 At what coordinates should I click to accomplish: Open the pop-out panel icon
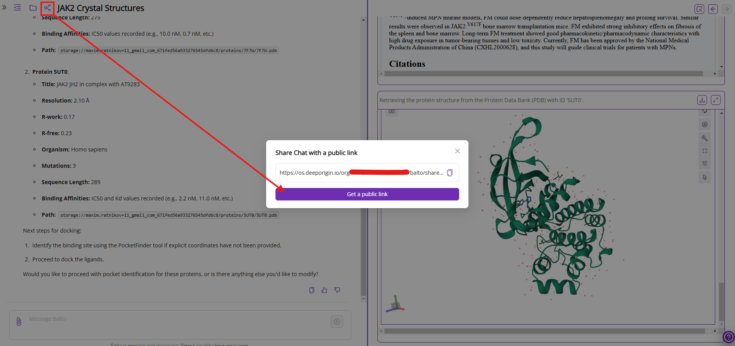pyautogui.click(x=699, y=9)
